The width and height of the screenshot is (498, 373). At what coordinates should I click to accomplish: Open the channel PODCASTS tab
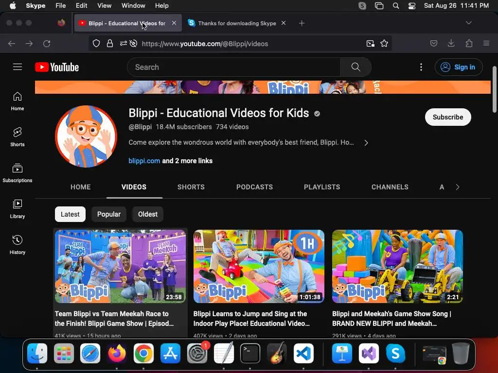[254, 187]
